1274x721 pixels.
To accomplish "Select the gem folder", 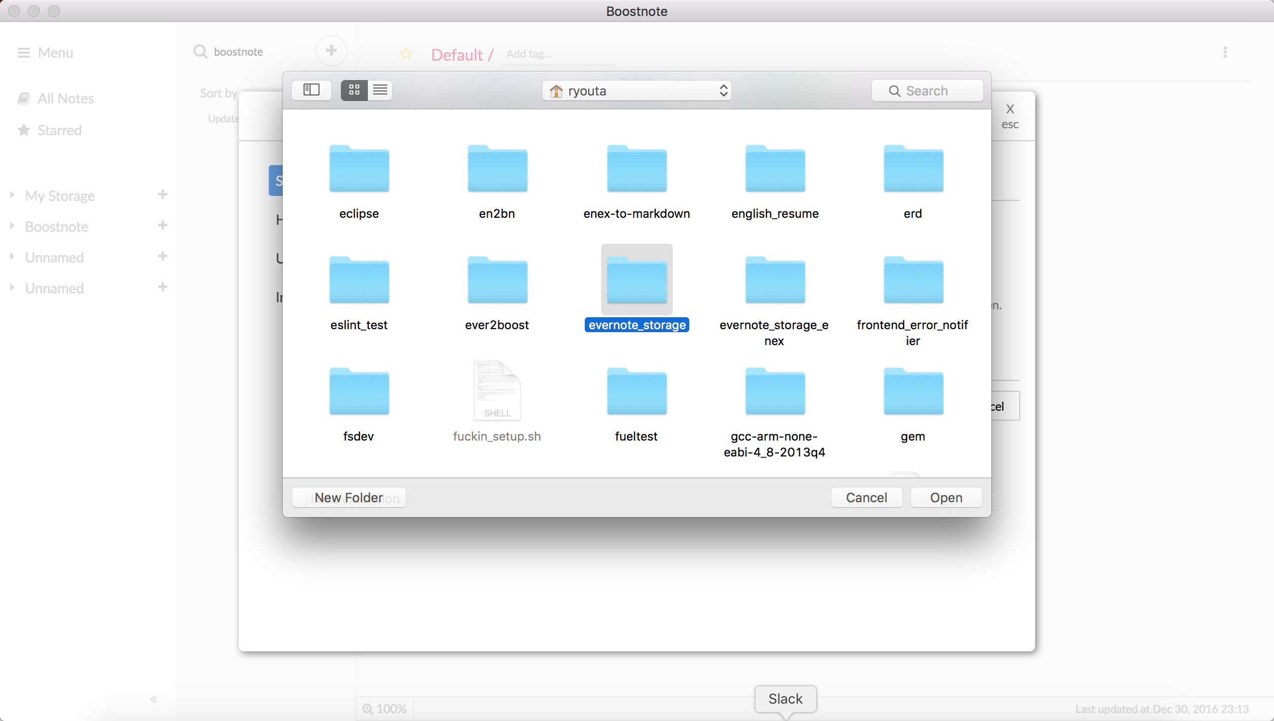I will click(x=913, y=391).
